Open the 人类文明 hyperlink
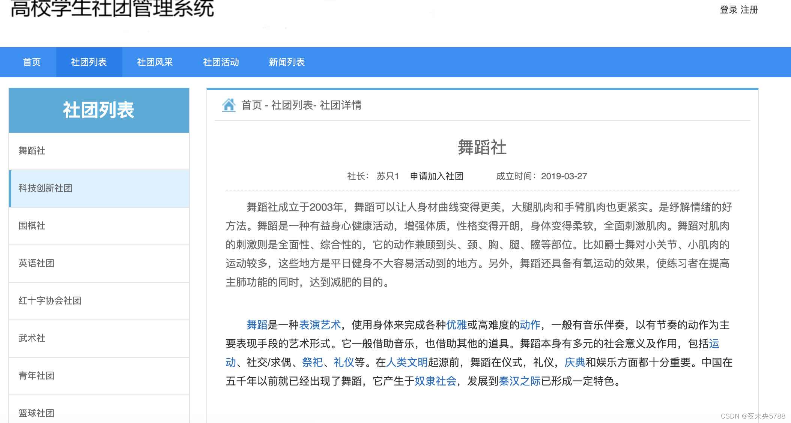Viewport: 791px width, 423px height. click(x=407, y=362)
